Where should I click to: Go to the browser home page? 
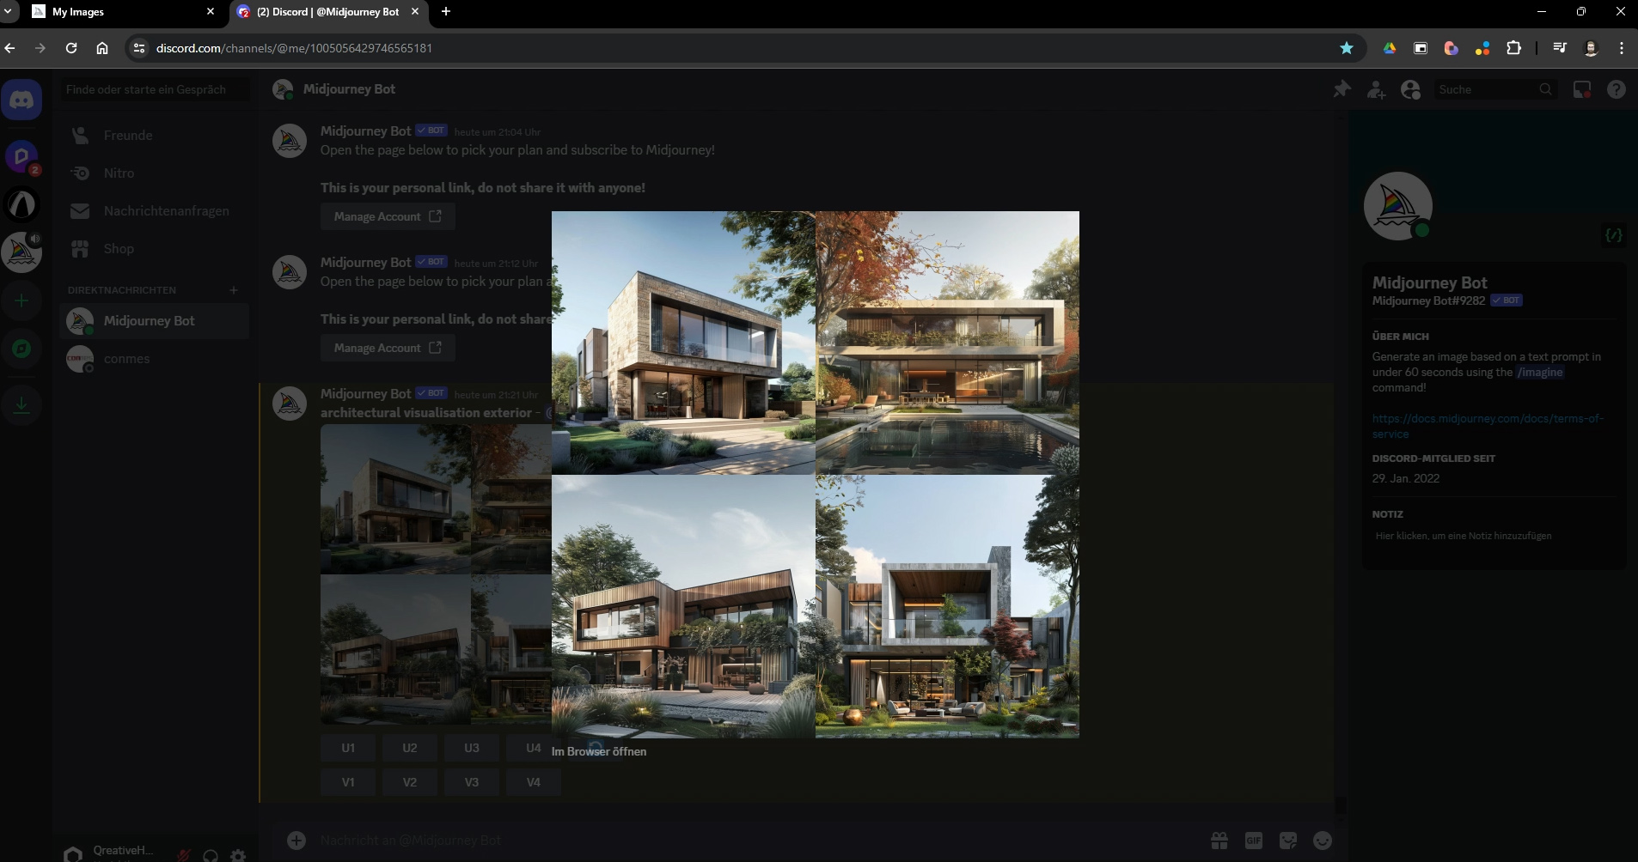click(102, 48)
